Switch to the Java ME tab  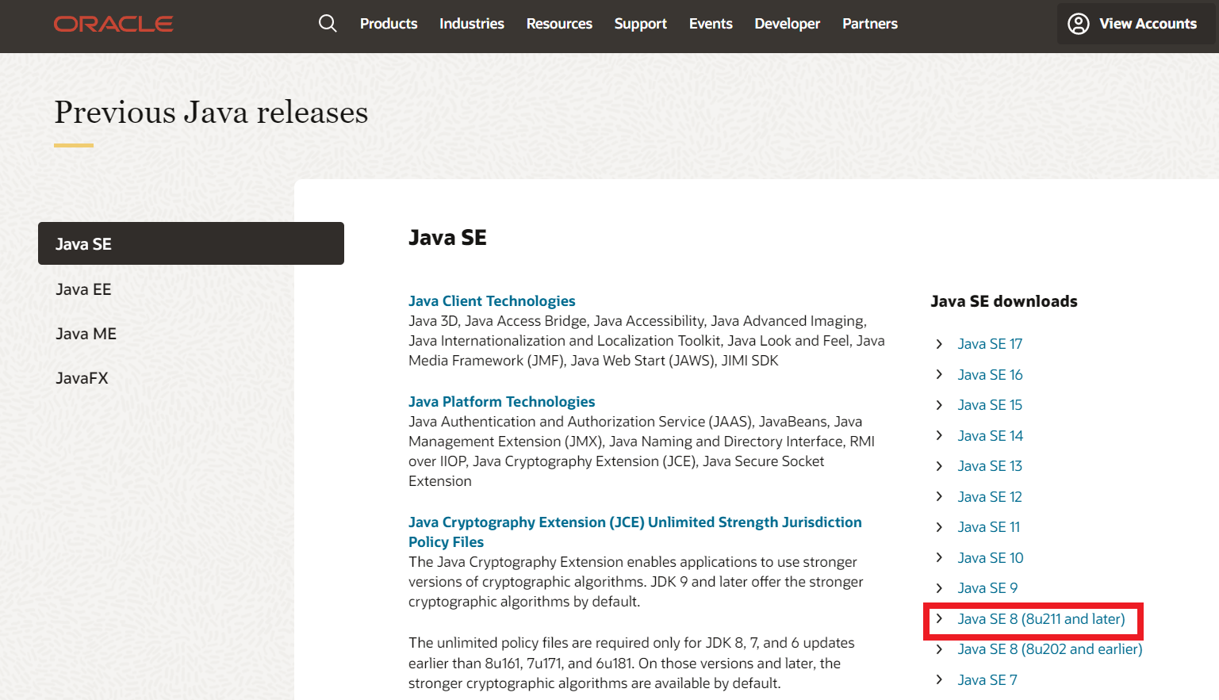(x=86, y=334)
